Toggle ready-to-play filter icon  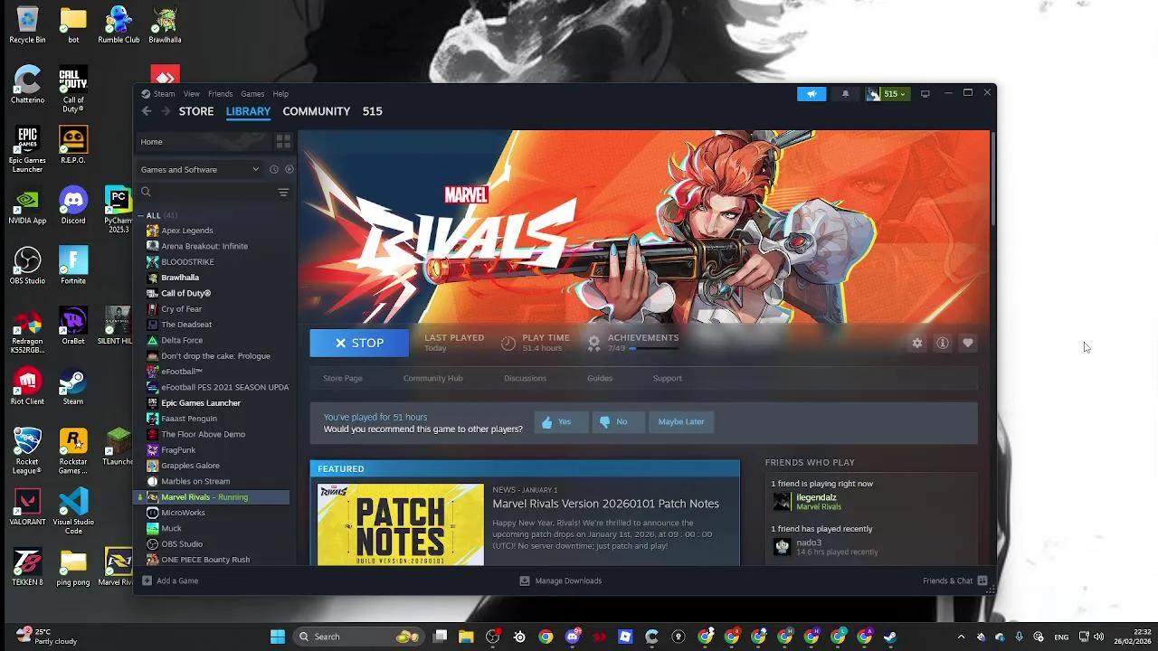click(x=289, y=169)
